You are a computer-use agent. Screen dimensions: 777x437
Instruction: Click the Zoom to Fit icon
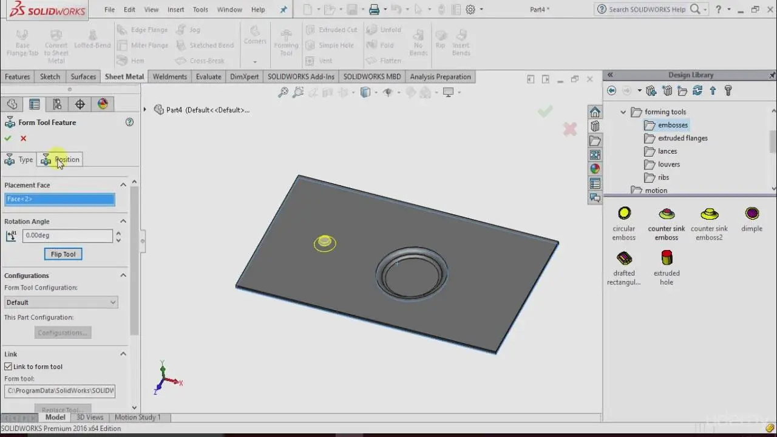(283, 92)
